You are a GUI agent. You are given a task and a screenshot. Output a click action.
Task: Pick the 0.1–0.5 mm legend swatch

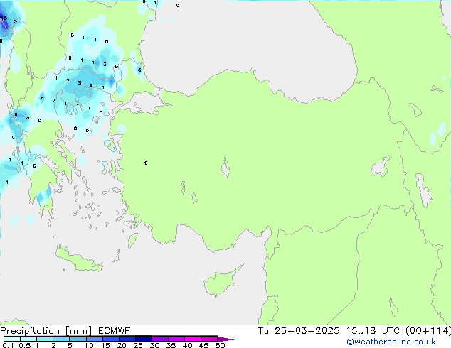[12, 339]
